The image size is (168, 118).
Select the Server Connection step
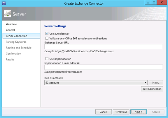coord(21,36)
